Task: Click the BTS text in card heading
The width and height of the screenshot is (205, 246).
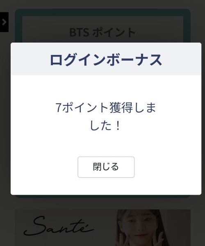Action: [80, 32]
